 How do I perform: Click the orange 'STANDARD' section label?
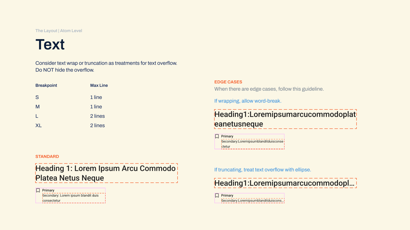[x=47, y=156]
